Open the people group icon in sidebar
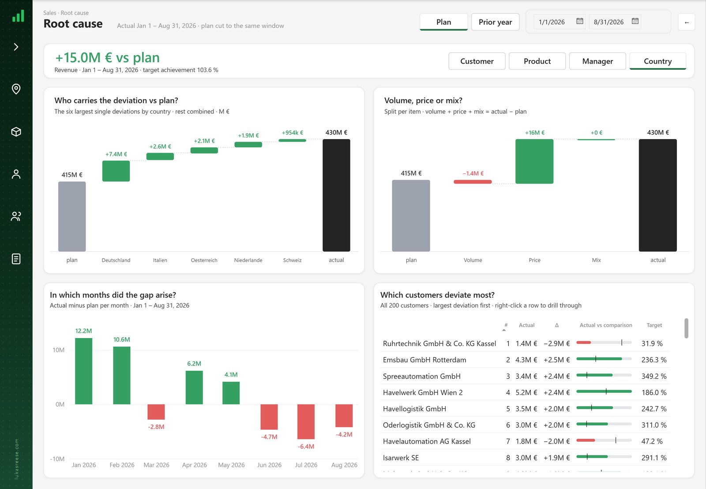 point(16,216)
